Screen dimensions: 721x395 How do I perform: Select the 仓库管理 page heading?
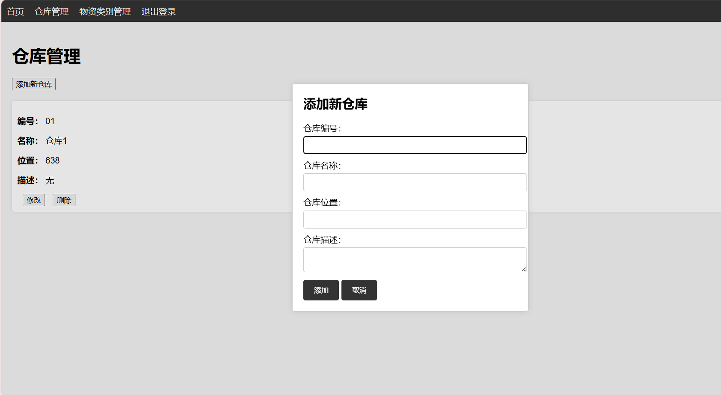coord(46,56)
